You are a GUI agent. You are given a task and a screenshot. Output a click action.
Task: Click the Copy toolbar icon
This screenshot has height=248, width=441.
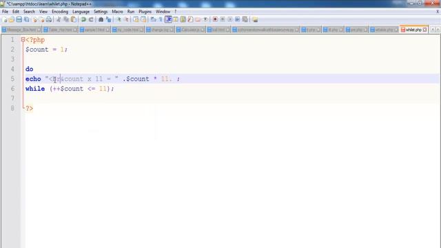point(66,19)
